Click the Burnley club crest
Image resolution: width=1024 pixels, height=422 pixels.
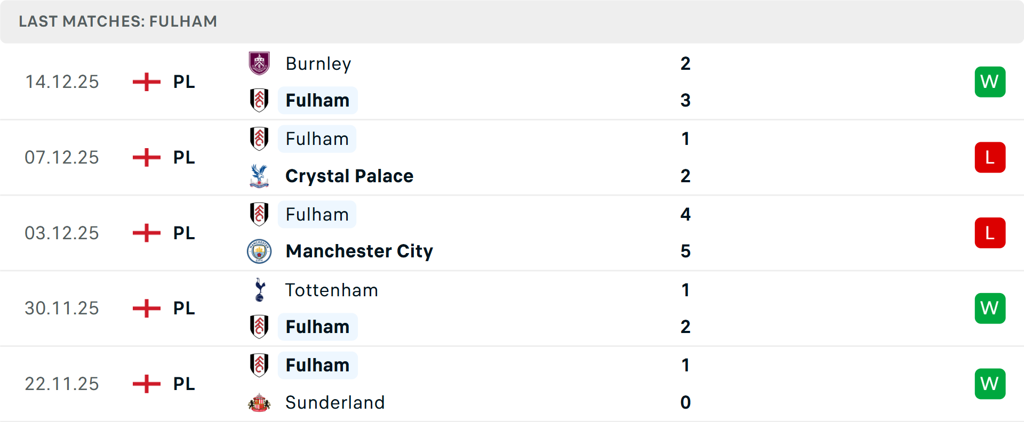pos(259,63)
